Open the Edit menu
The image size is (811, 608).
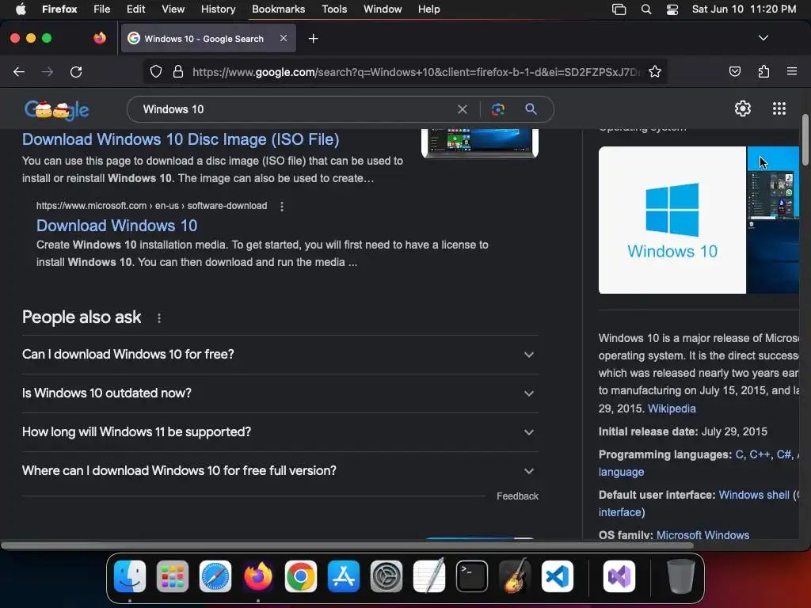(135, 9)
